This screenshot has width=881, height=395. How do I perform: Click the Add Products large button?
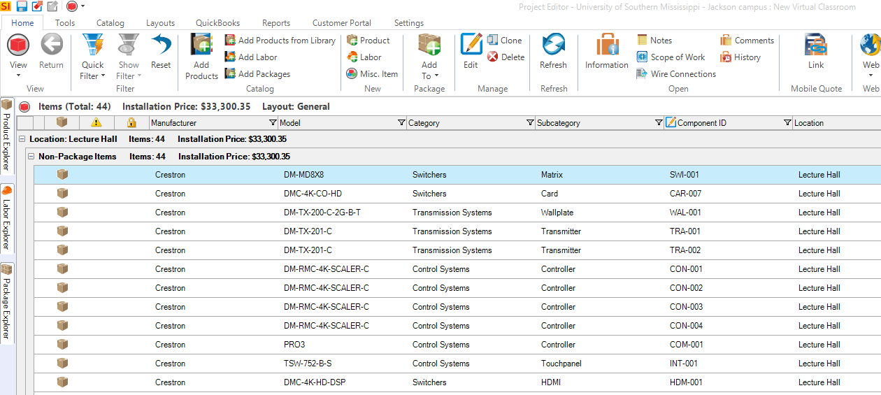click(x=201, y=57)
